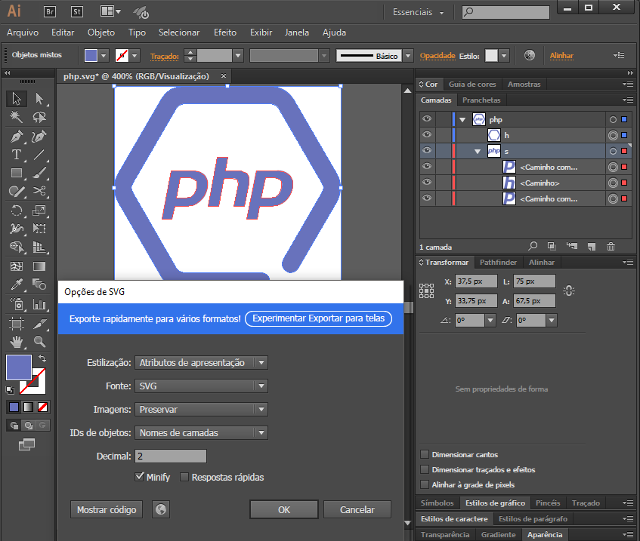Open the Efeito menu
Screen dimensions: 640x541
[x=225, y=32]
